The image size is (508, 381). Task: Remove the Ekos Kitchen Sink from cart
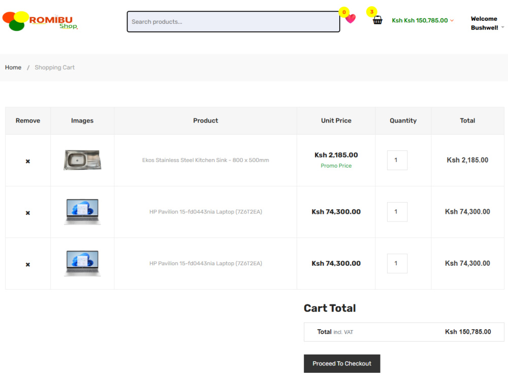pyautogui.click(x=28, y=162)
